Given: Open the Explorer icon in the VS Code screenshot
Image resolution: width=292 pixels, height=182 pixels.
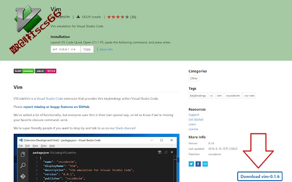Looking at the screenshot, I should click(23, 155).
